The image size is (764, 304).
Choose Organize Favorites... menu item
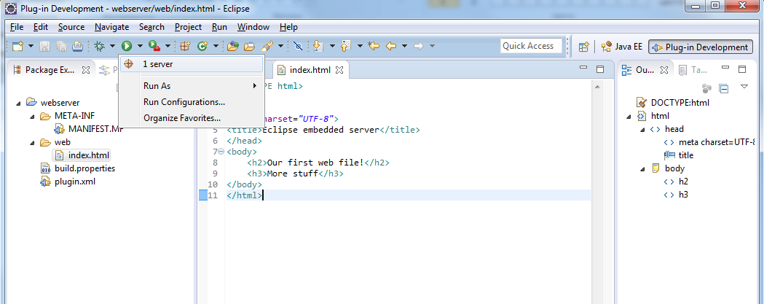point(192,118)
